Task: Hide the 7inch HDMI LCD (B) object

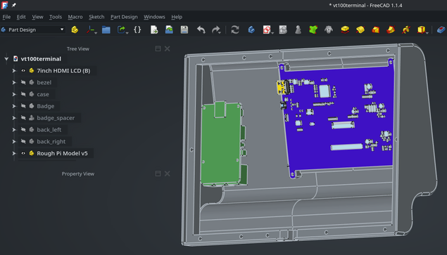Action: click(23, 70)
